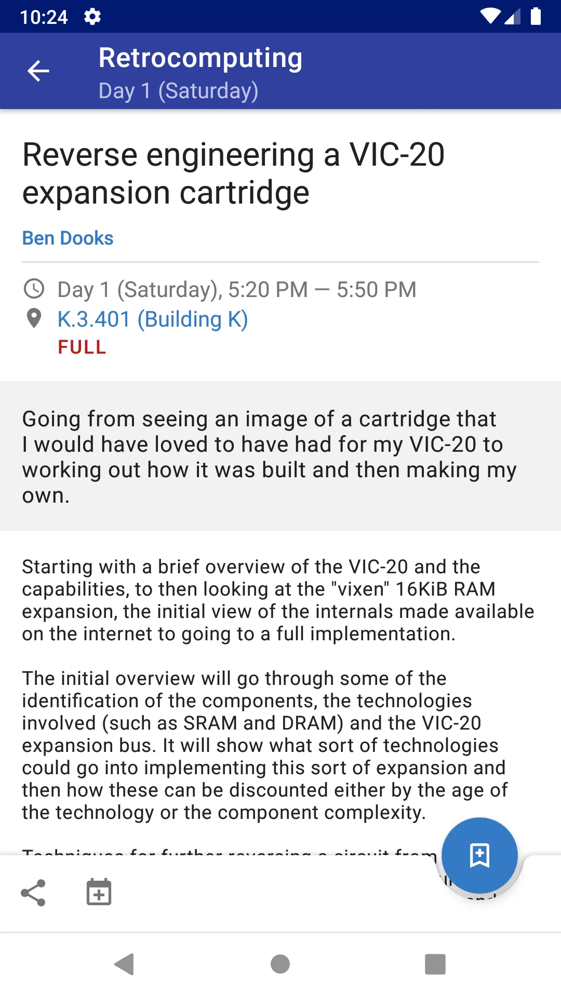Tap the Day 1 (Saturday) subtitle
The height and width of the screenshot is (997, 561).
tap(178, 90)
